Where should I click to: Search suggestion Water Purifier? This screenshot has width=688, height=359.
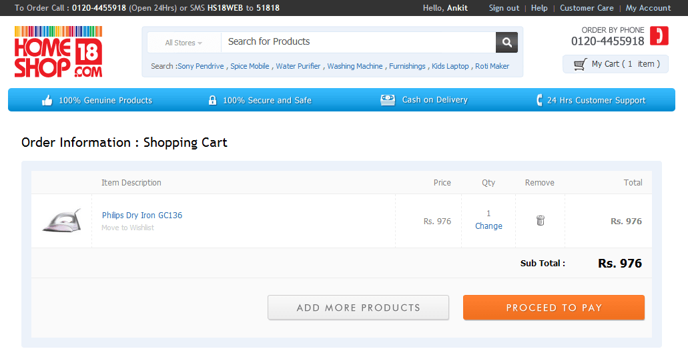coord(298,66)
